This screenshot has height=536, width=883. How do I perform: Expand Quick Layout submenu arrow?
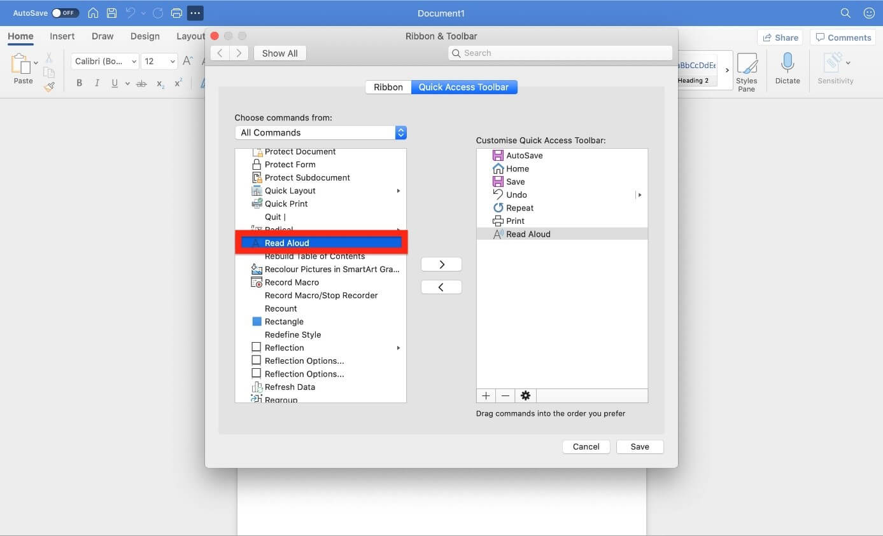399,191
